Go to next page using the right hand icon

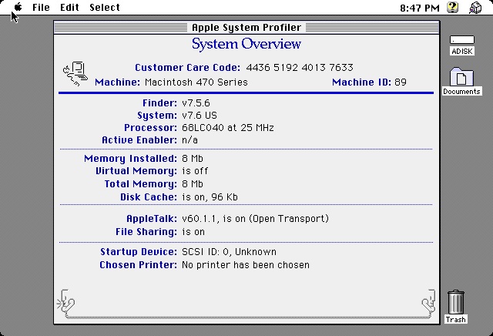click(428, 302)
